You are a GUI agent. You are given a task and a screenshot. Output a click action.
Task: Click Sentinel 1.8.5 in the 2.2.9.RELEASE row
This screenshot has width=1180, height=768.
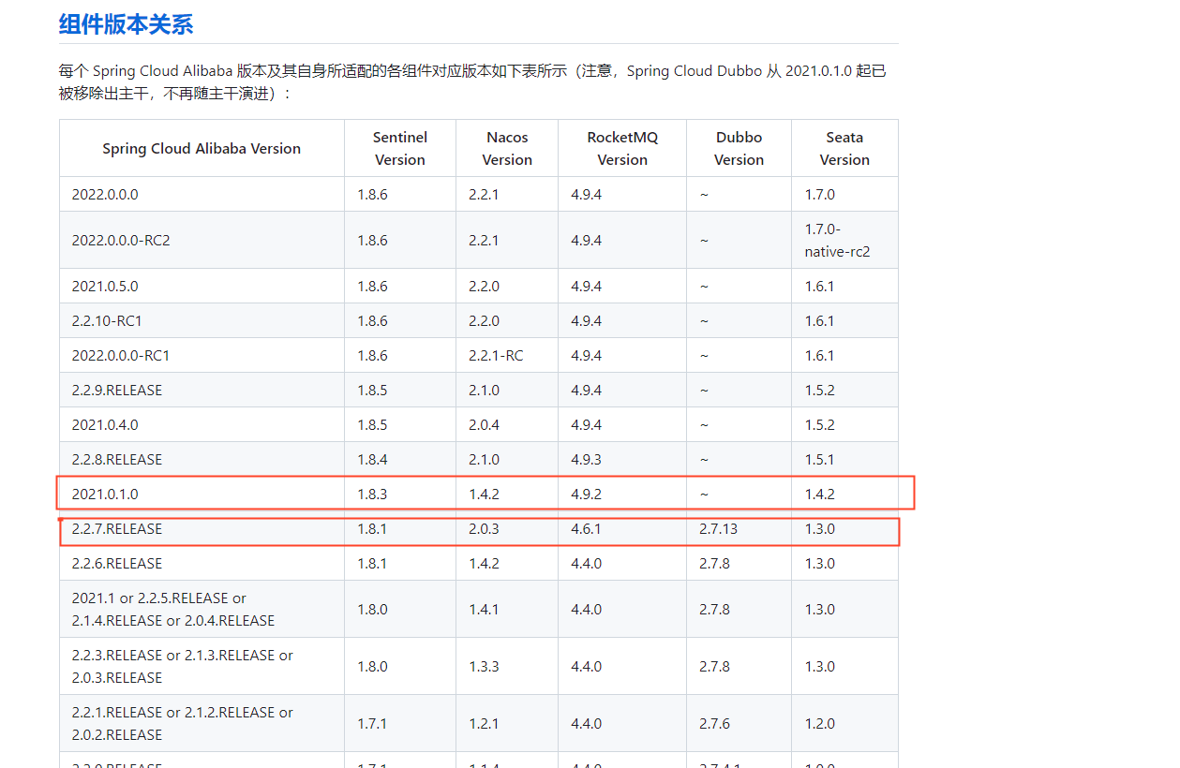[372, 390]
